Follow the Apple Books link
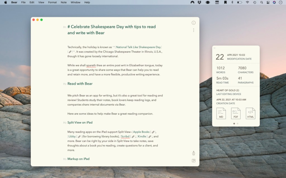Viewport: 286px width, 178px height. coord(141,132)
